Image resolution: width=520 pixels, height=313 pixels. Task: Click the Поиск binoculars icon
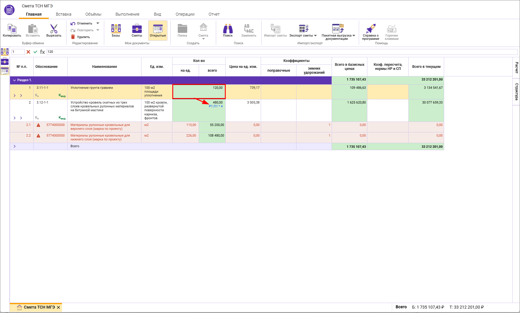228,29
